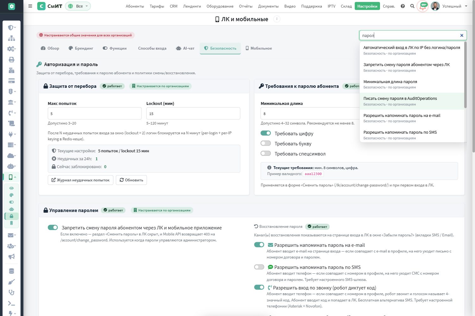
Task: Open the shield section in the left sidebar
Action: (11, 27)
